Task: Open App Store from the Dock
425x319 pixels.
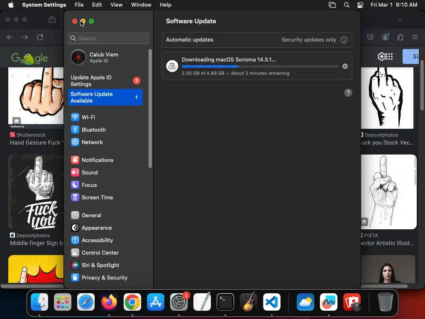Action: (x=156, y=302)
